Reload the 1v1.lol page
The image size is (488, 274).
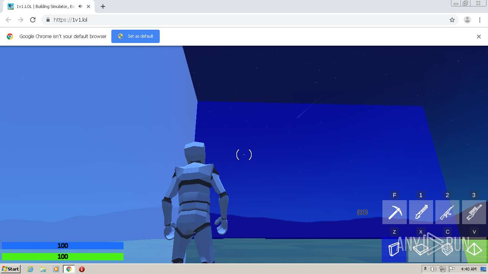[33, 20]
